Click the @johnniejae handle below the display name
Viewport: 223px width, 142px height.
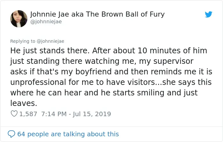coord(46,22)
